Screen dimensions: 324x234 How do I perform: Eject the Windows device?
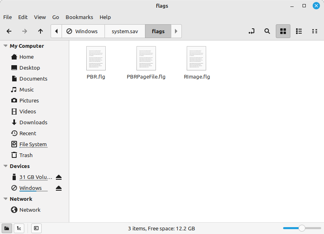point(59,188)
